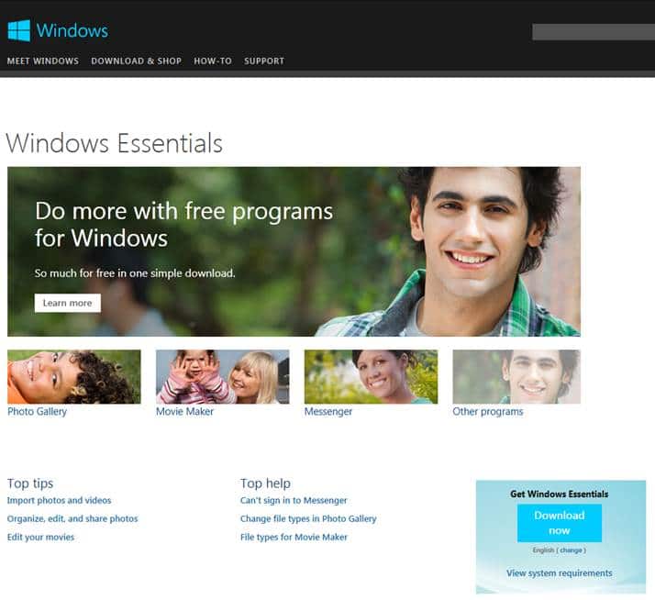Open Import photos and videos tip
The width and height of the screenshot is (655, 600).
point(59,500)
